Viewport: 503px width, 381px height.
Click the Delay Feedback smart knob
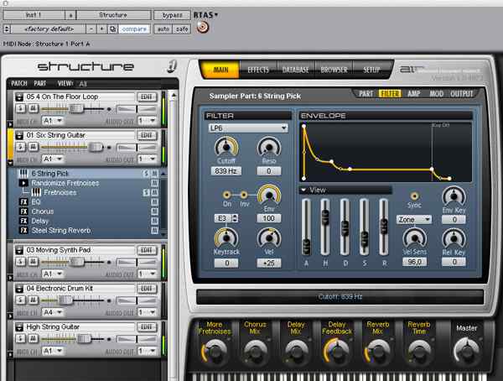335,352
